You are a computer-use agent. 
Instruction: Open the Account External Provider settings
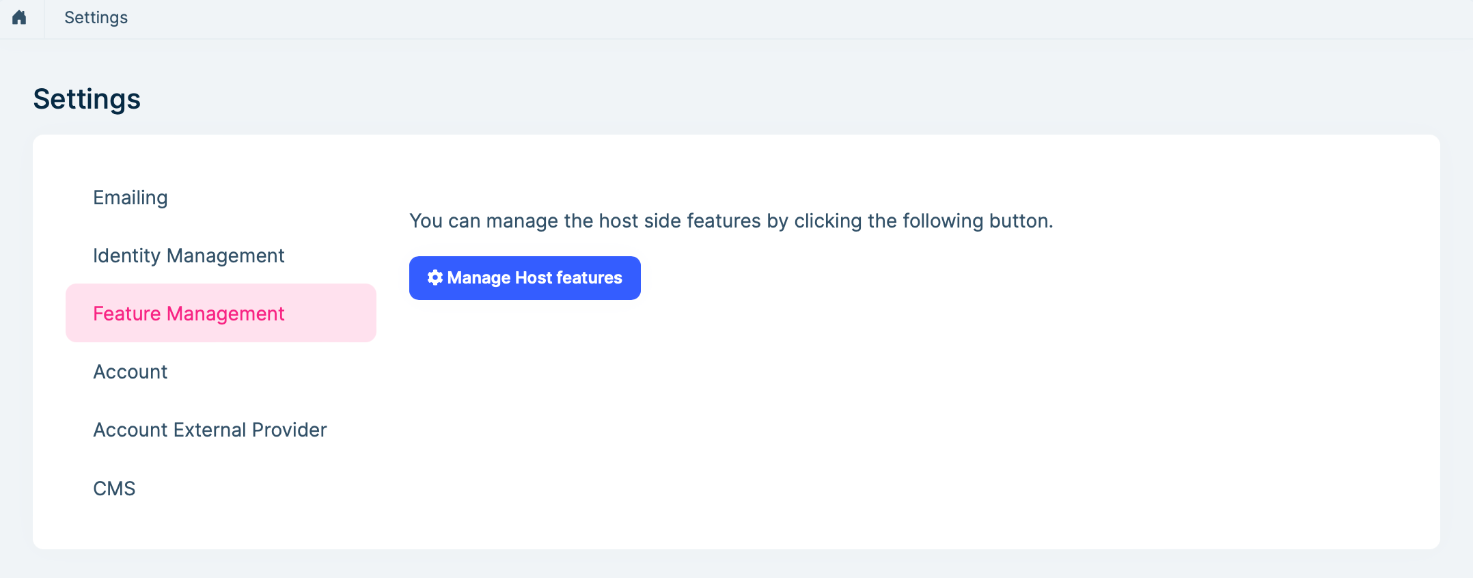click(x=210, y=430)
